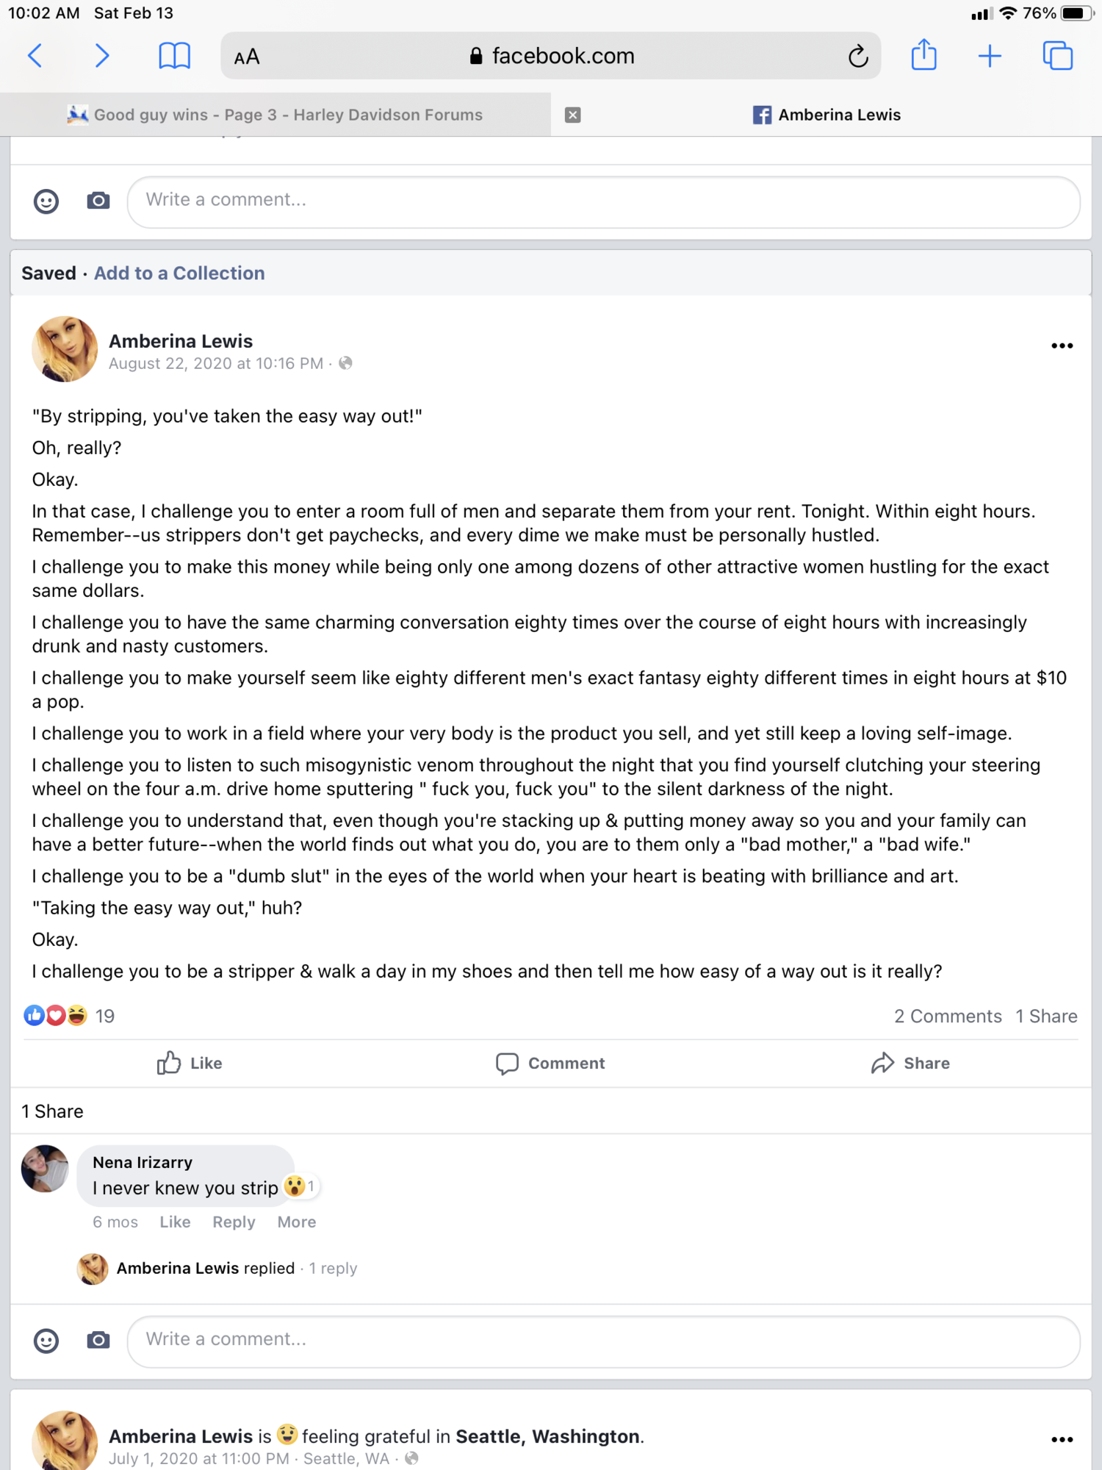Click Add to a Collection link
This screenshot has height=1470, width=1102.
point(179,273)
